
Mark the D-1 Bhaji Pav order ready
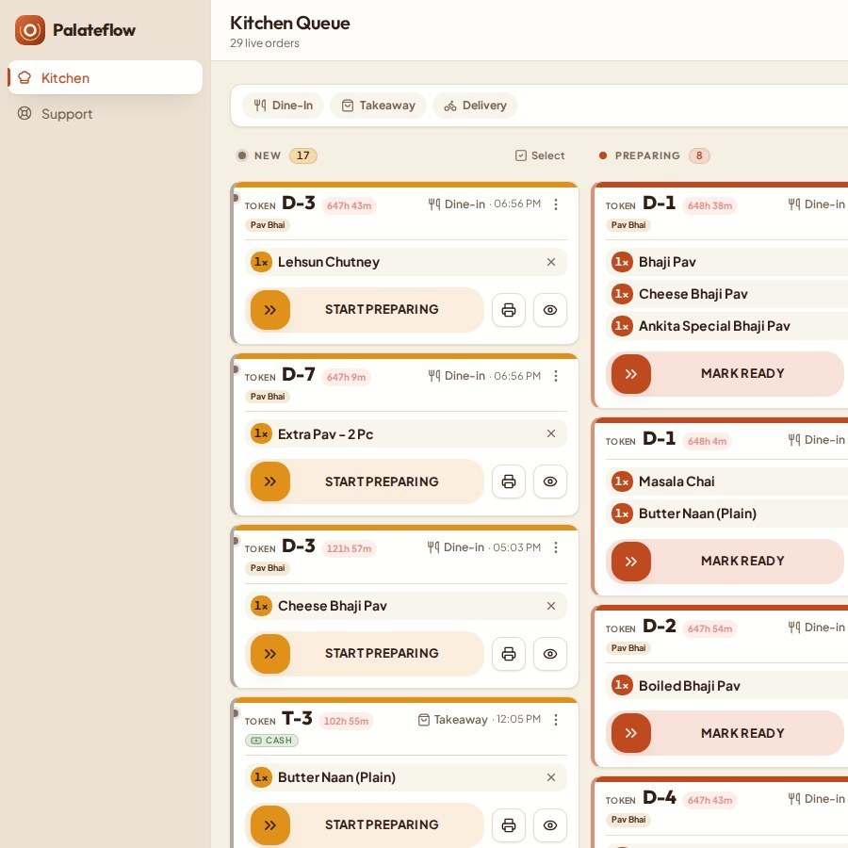coord(725,374)
